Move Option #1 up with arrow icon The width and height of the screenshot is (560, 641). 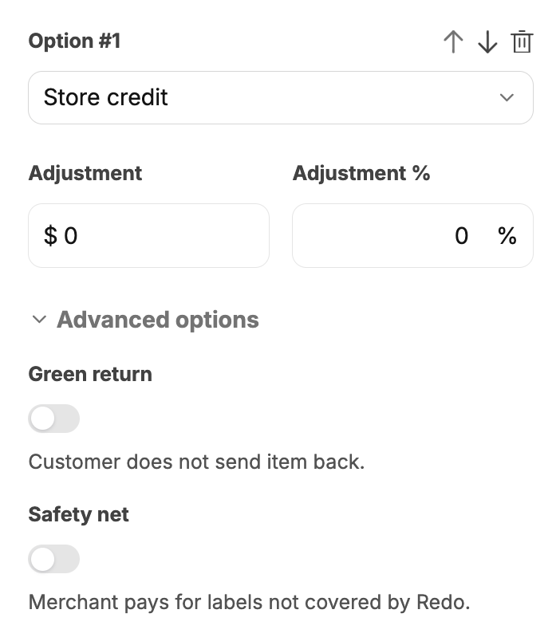coord(453,41)
